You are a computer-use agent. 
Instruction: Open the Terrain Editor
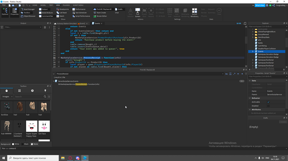point(100,16)
